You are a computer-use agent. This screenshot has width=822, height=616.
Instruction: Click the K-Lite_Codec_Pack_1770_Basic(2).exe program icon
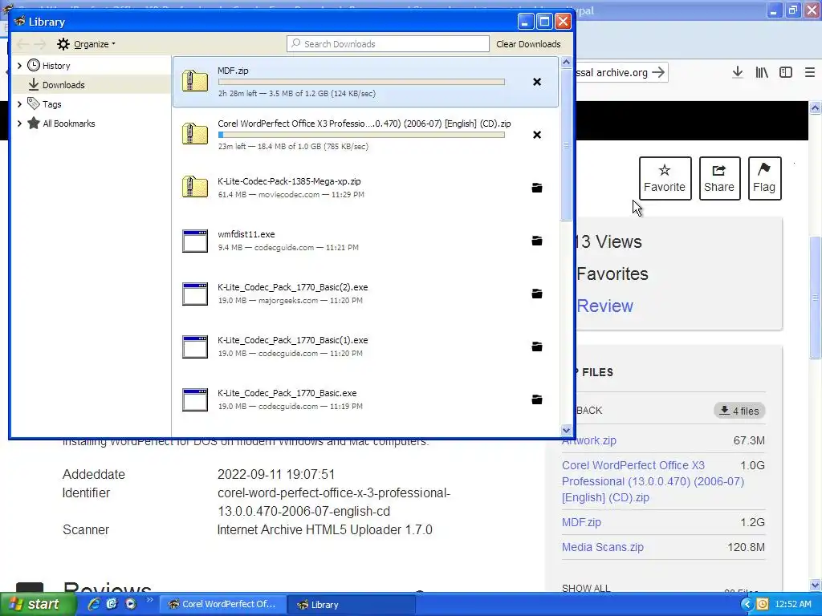(195, 294)
